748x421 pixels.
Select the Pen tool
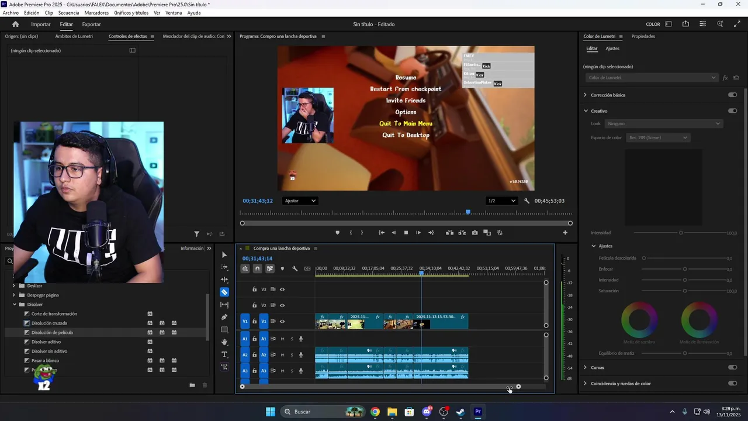[224, 317]
